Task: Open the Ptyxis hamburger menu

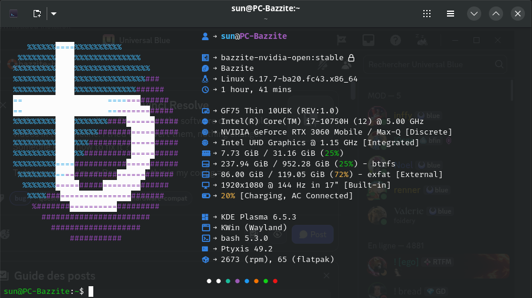Action: pyautogui.click(x=451, y=14)
